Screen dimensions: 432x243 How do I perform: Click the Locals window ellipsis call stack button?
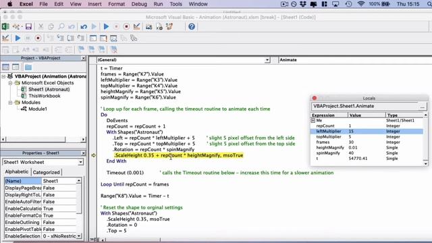pos(423,107)
